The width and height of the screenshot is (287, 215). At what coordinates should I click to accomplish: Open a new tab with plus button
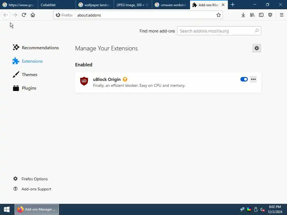point(233,5)
